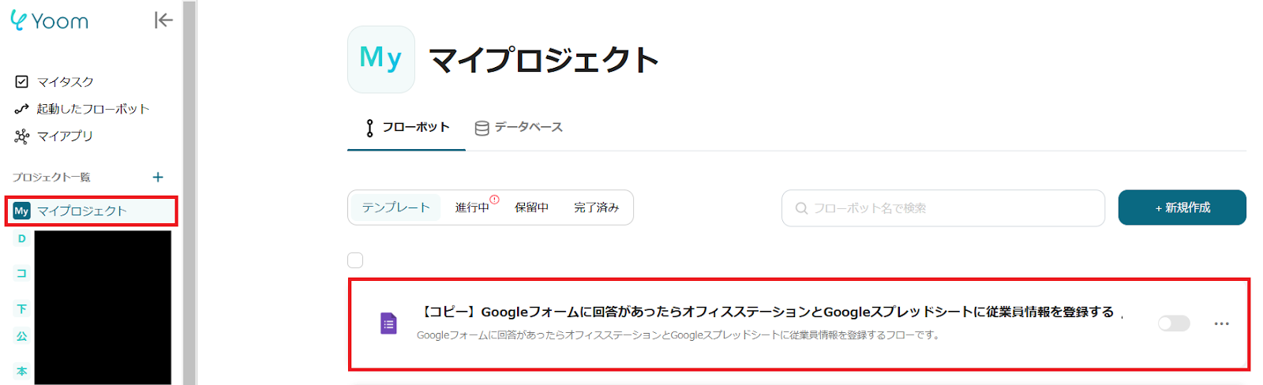Select the project with D icon
Screen dimensions: 1263x385
coord(21,238)
